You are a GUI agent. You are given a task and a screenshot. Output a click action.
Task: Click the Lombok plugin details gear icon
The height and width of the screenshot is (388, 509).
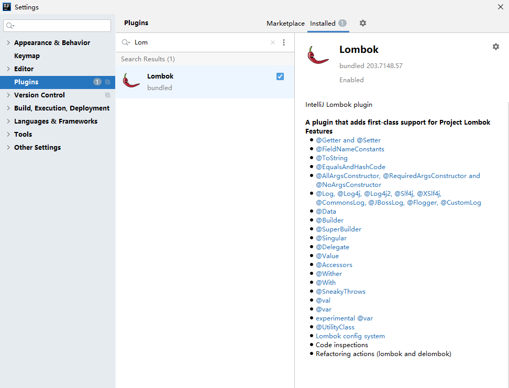[x=496, y=47]
